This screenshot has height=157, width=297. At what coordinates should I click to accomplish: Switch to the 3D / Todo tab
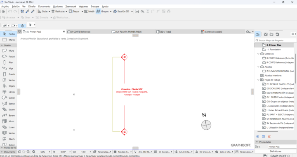pos(177,32)
